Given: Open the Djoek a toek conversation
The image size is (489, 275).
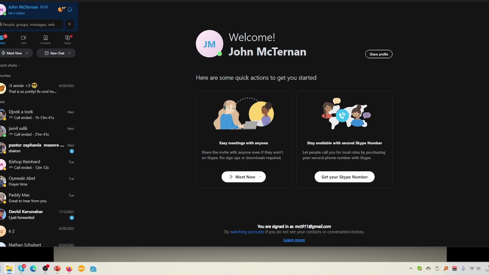Looking at the screenshot, I should [x=38, y=115].
